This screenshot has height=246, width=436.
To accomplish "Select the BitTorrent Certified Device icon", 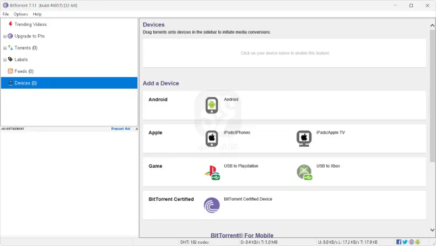I will click(x=212, y=205).
